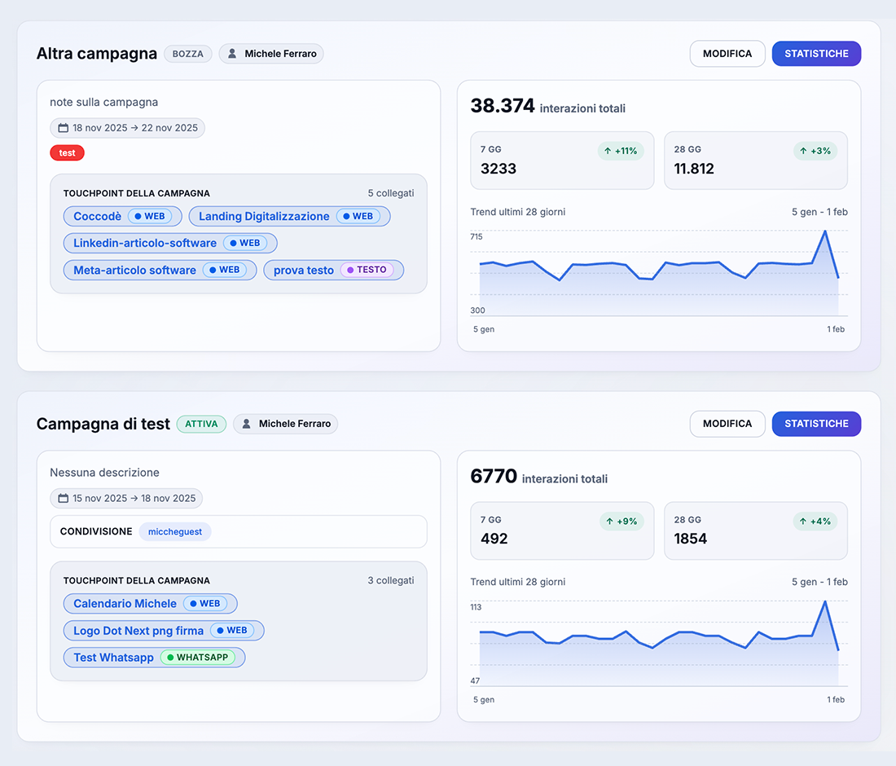
Task: Click the purple dot in the TESTO tag
Action: pyautogui.click(x=350, y=270)
